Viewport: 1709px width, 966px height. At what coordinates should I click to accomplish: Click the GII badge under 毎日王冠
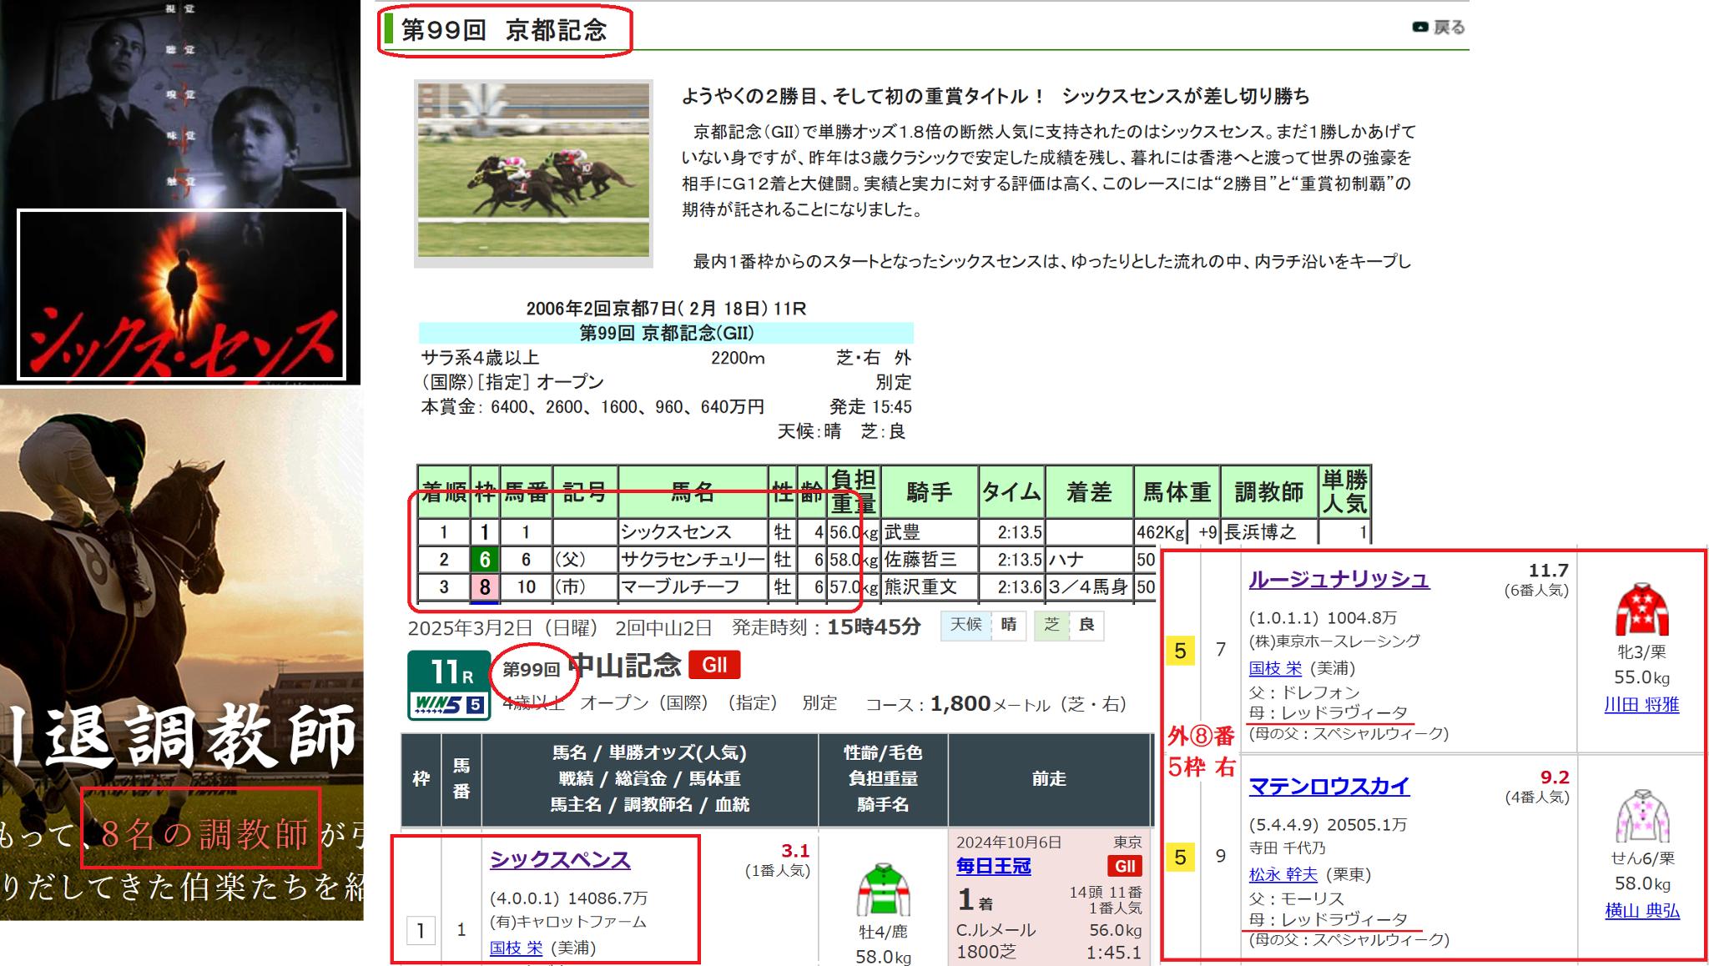(1124, 866)
